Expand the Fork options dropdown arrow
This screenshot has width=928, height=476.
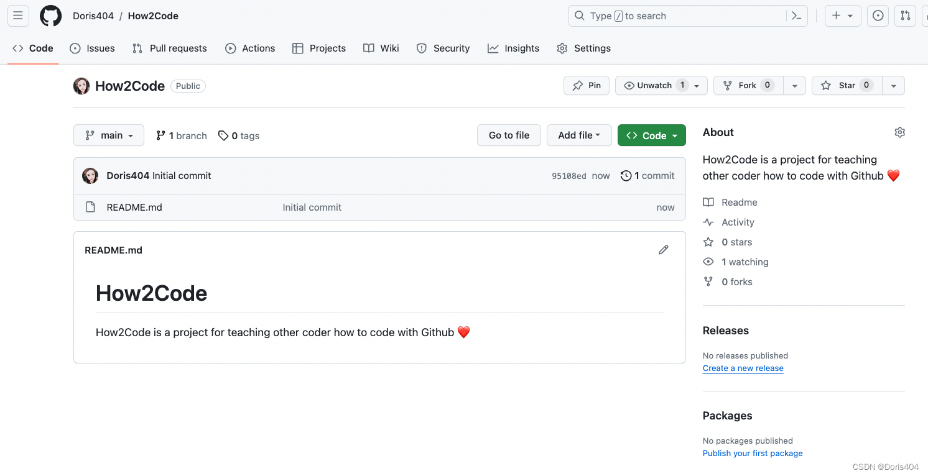coord(794,86)
